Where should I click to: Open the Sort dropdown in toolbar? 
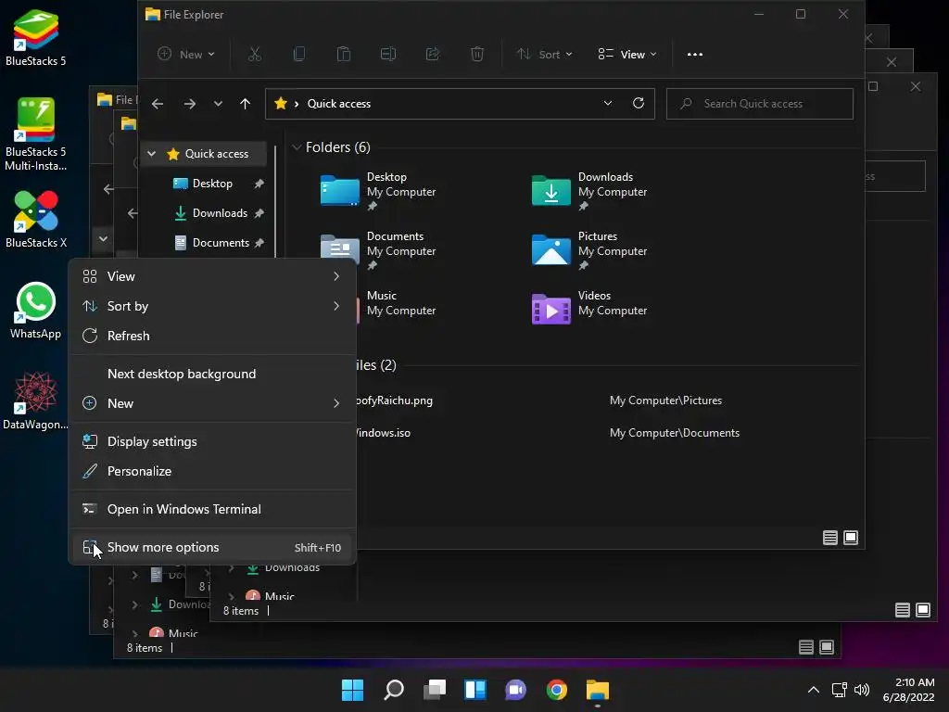point(544,55)
